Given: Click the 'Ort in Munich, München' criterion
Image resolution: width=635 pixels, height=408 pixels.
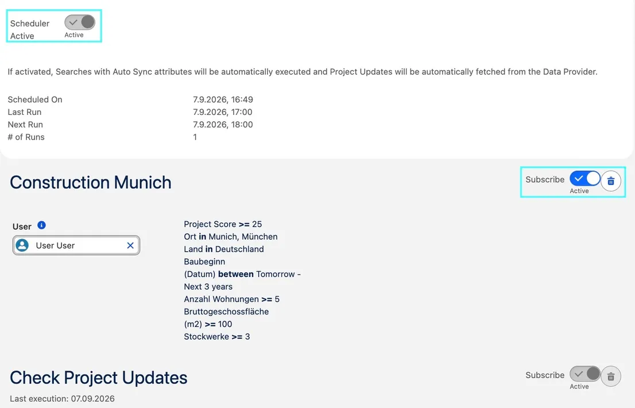Looking at the screenshot, I should (x=230, y=237).
